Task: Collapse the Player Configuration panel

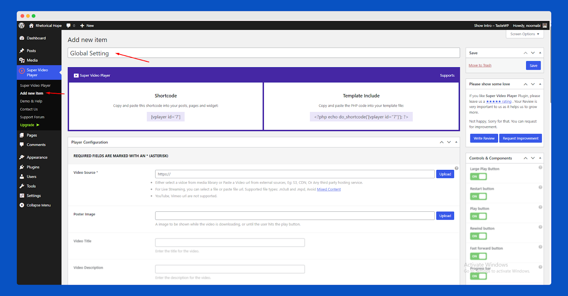Action: click(456, 142)
